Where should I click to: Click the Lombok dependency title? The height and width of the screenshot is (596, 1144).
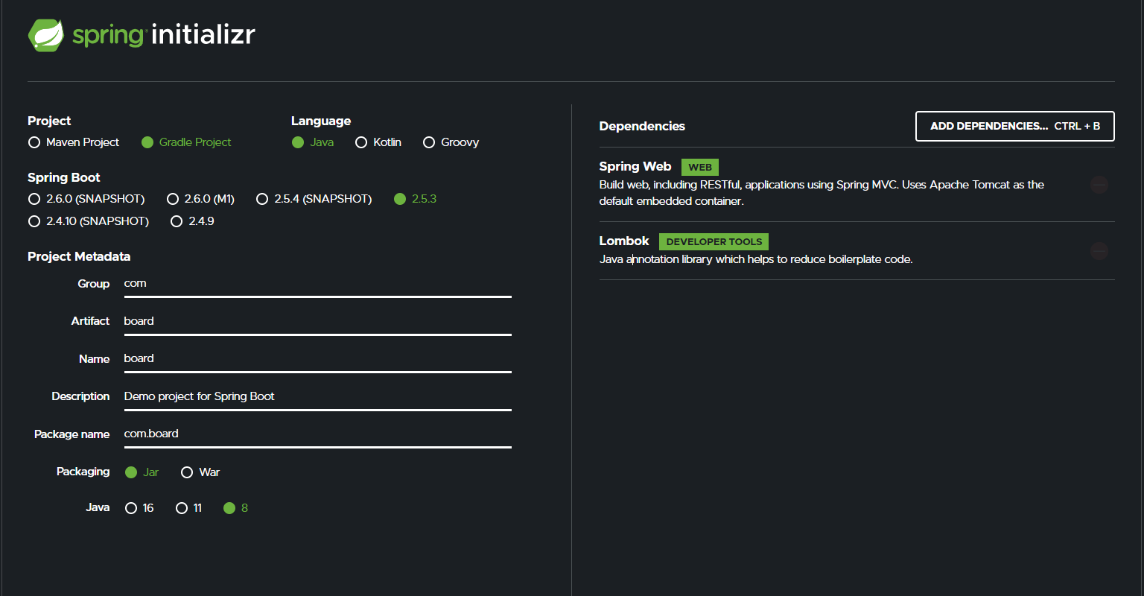624,241
